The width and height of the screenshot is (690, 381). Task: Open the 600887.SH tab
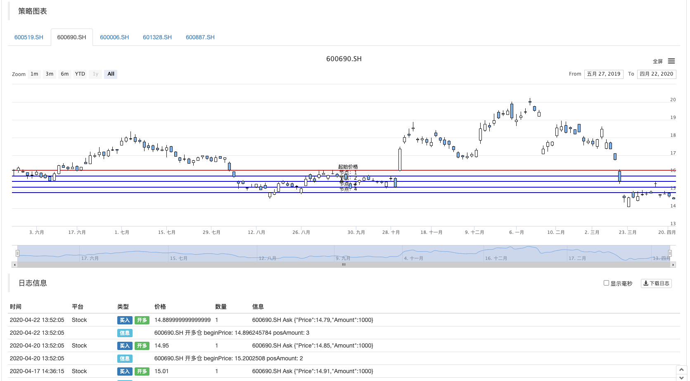[x=200, y=37]
